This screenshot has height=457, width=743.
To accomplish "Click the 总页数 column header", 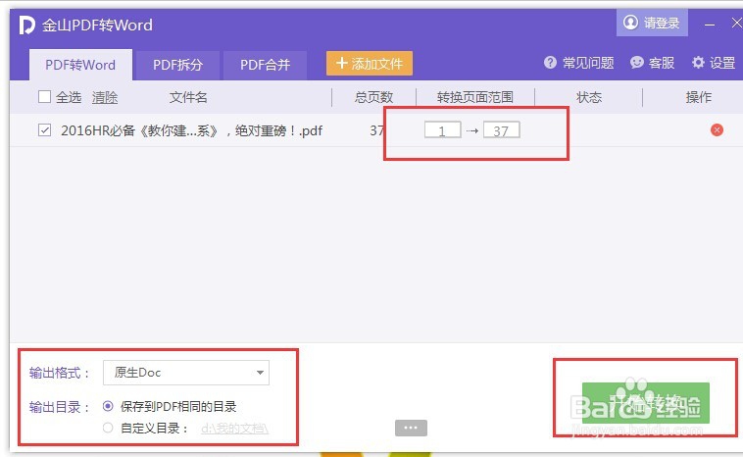I will pyautogui.click(x=373, y=98).
